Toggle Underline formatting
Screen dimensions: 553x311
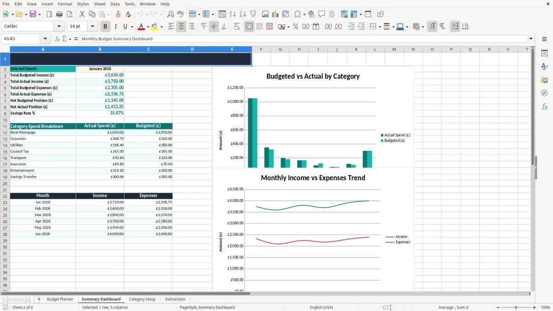point(125,27)
